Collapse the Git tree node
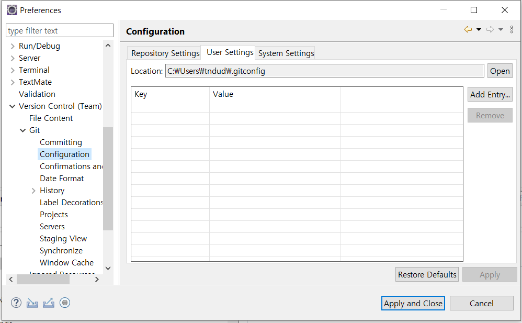 (x=22, y=130)
